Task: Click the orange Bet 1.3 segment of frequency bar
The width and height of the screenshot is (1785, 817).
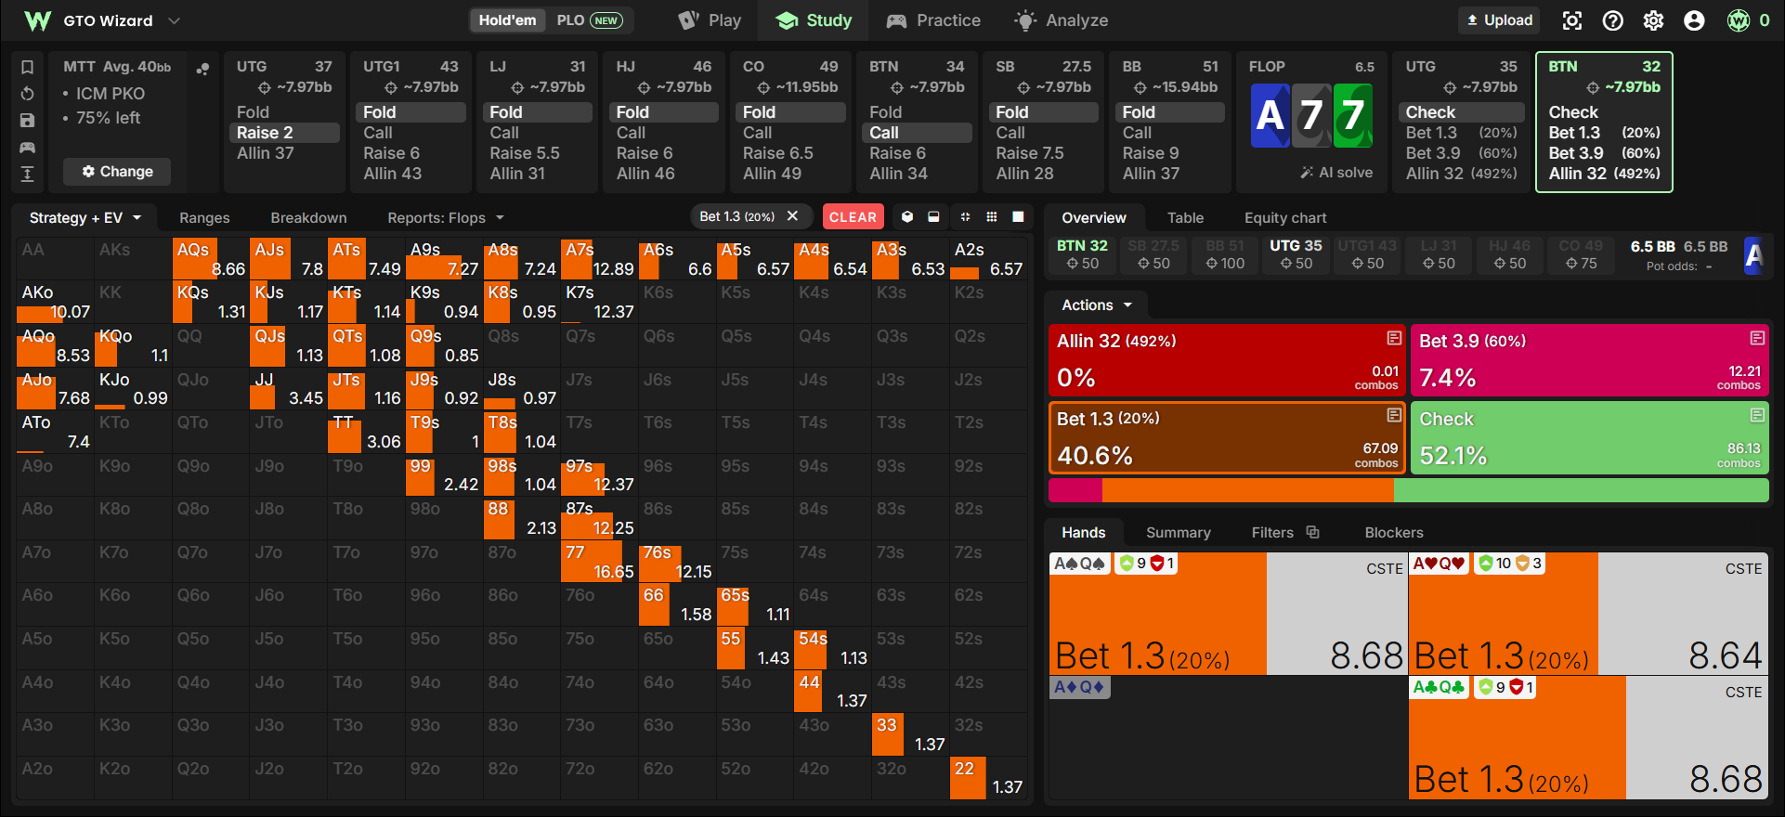Action: point(1248,490)
